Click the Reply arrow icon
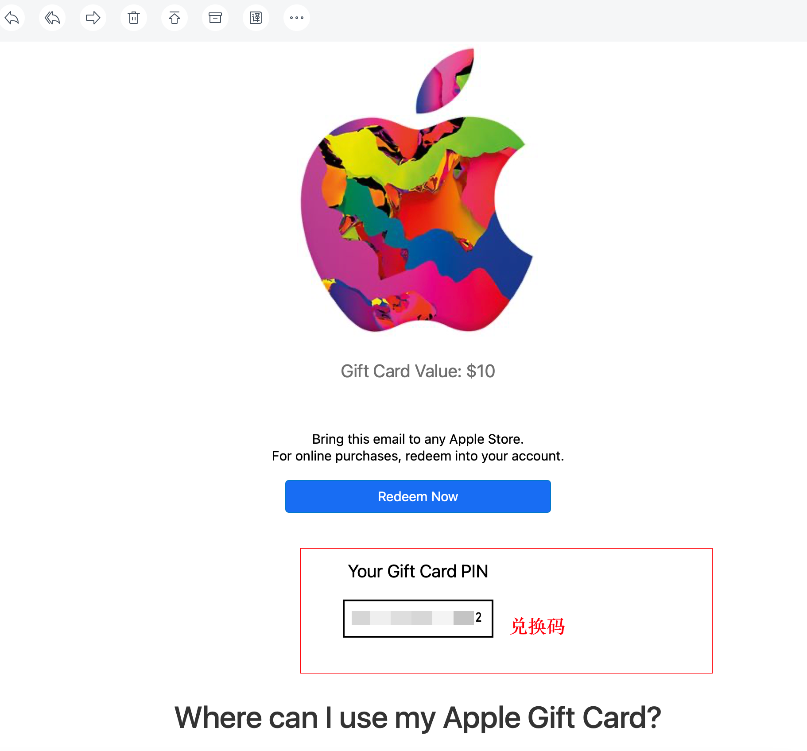 pyautogui.click(x=12, y=18)
